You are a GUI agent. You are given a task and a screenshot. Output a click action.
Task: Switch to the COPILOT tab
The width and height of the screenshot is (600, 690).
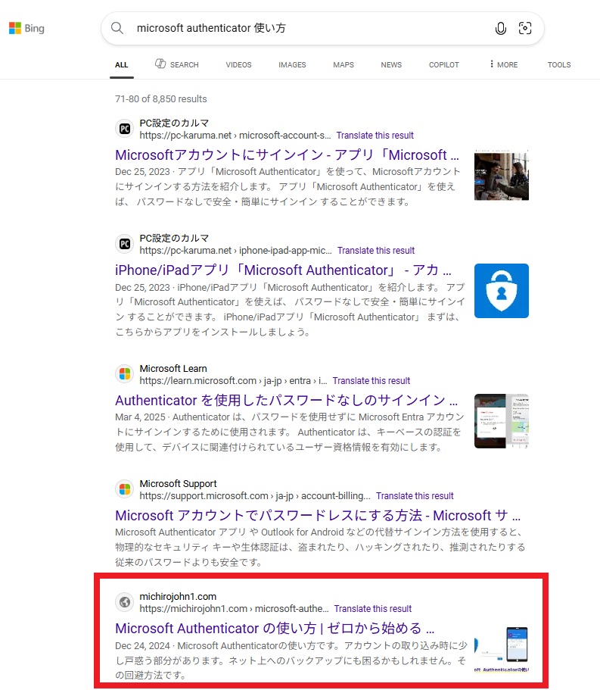coord(444,65)
